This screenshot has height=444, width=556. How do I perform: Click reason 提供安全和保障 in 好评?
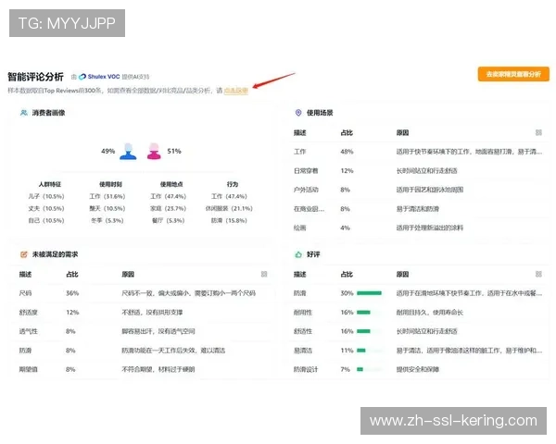click(418, 369)
